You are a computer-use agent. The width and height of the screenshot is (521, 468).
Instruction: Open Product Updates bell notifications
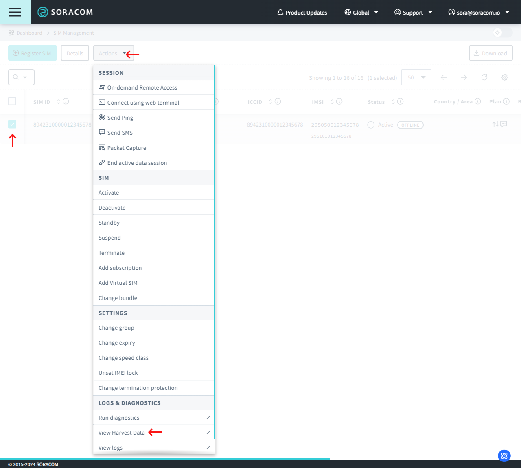click(x=302, y=13)
